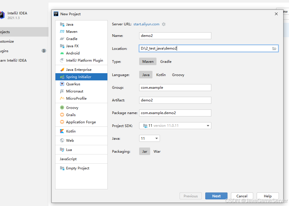Click the green Groovy icon
This screenshot has width=289, height=206.
[62, 107]
